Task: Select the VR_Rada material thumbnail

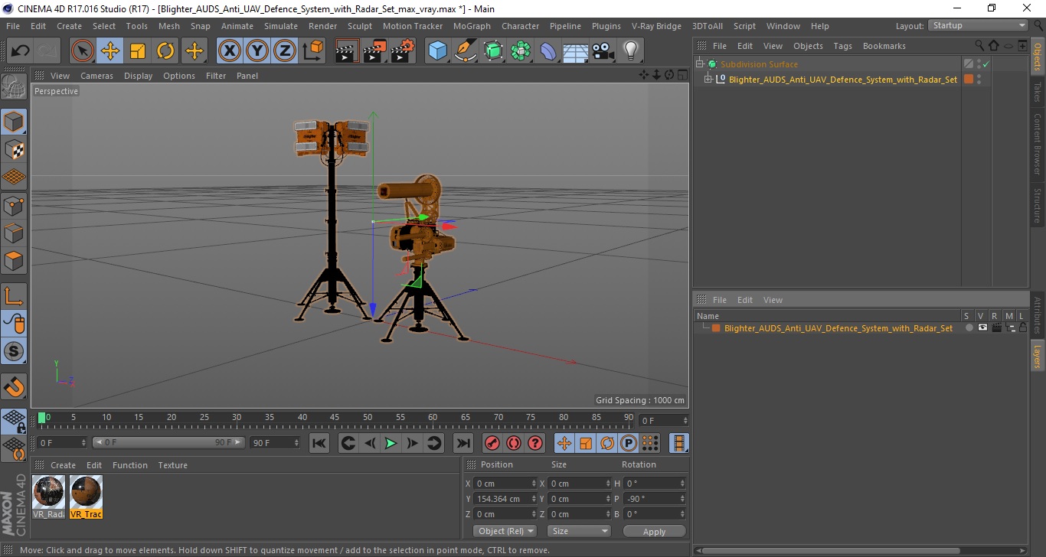Action: pyautogui.click(x=49, y=497)
